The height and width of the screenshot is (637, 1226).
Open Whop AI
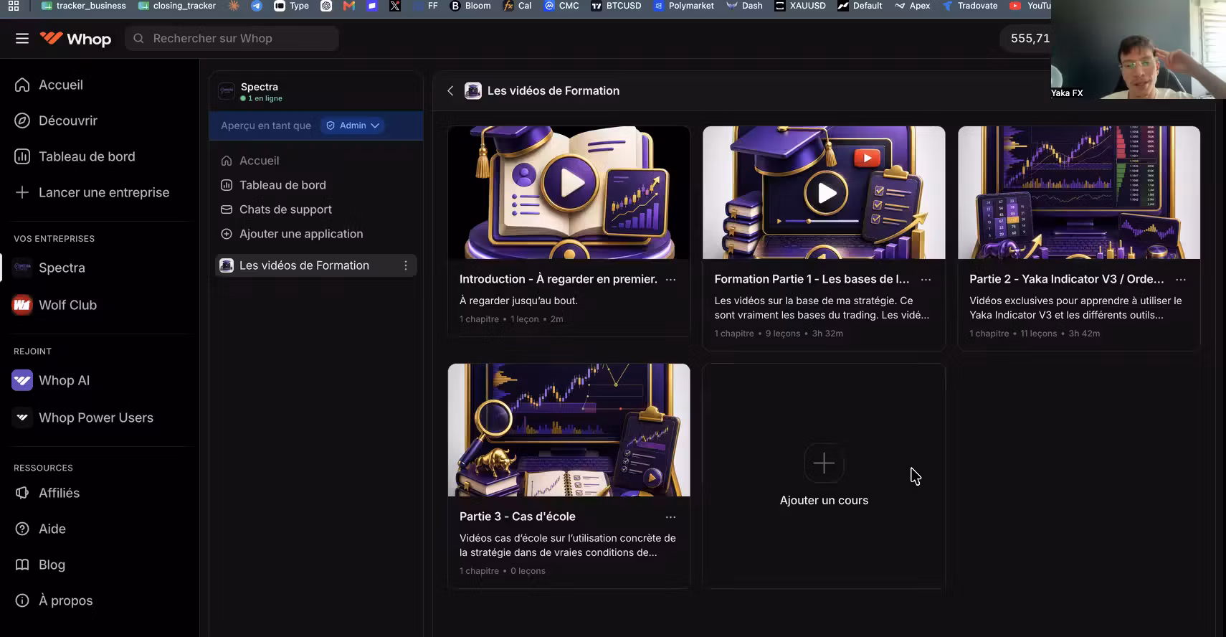pyautogui.click(x=51, y=380)
